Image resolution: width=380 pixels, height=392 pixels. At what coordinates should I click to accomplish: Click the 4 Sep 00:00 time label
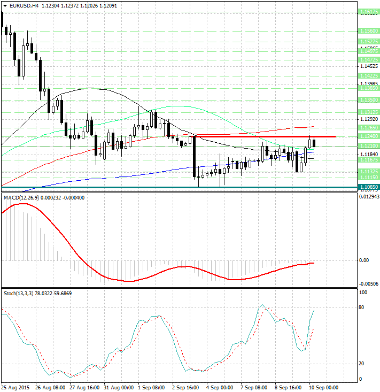click(220, 388)
